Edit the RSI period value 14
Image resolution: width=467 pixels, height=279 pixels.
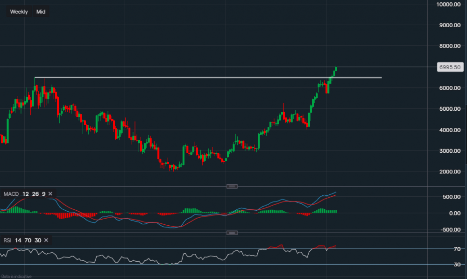pos(17,240)
